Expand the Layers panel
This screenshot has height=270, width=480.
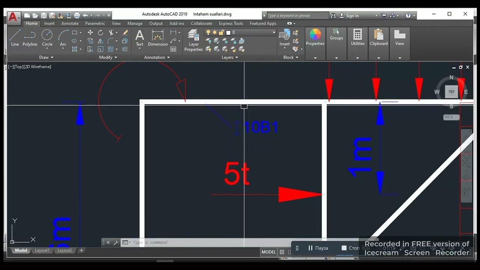coord(229,57)
